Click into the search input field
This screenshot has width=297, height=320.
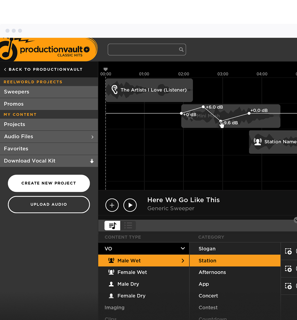coord(142,50)
